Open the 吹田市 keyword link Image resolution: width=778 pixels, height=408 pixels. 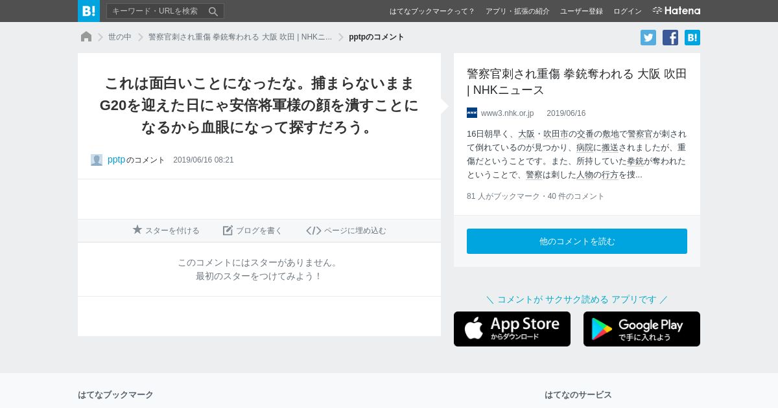[556, 134]
